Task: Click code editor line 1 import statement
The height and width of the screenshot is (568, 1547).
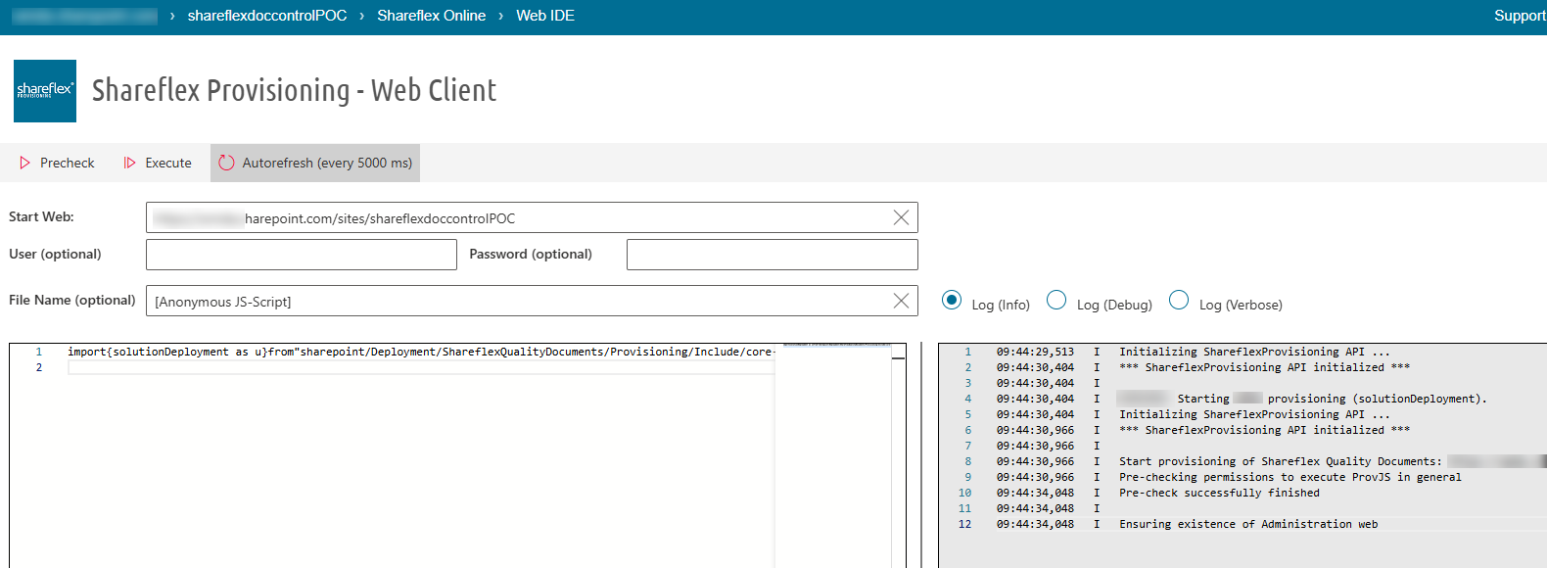Action: pos(421,352)
